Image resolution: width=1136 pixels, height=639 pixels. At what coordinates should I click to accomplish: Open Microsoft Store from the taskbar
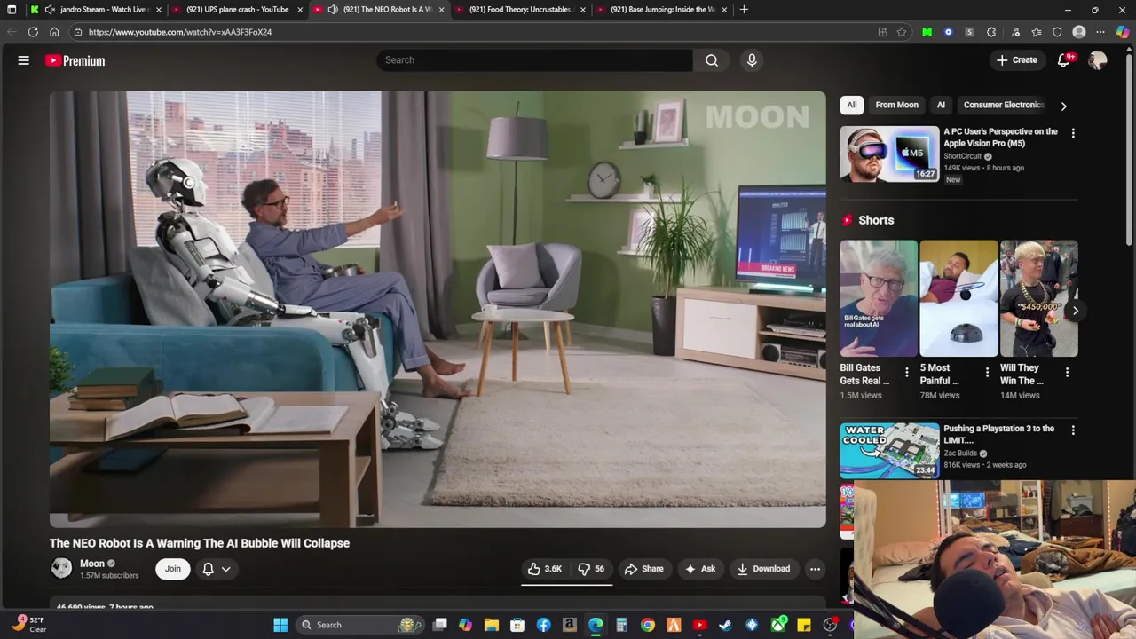tap(517, 625)
